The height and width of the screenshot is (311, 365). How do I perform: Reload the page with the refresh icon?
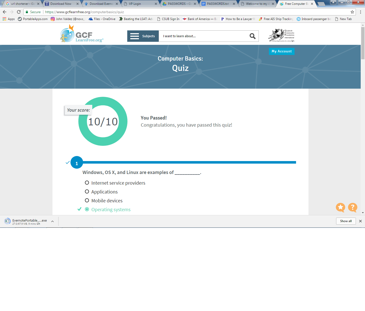click(19, 12)
